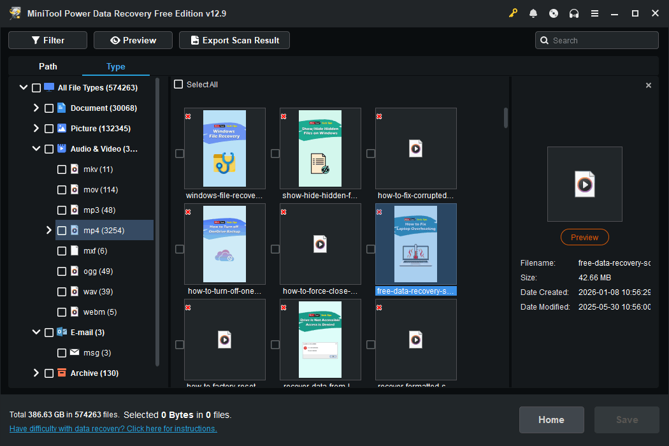
Task: Select how-to-turn-off-one thumbnail
Action: tap(224, 244)
